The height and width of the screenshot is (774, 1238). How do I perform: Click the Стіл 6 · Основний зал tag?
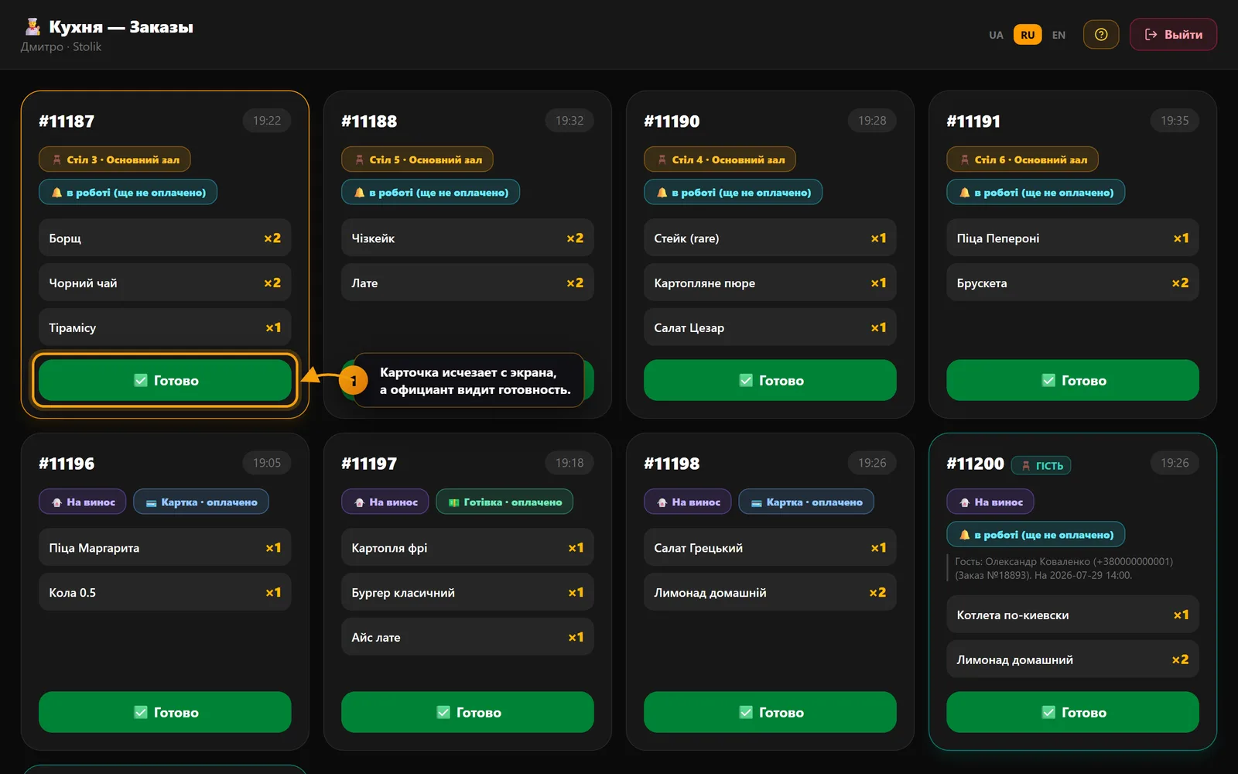click(x=1022, y=160)
